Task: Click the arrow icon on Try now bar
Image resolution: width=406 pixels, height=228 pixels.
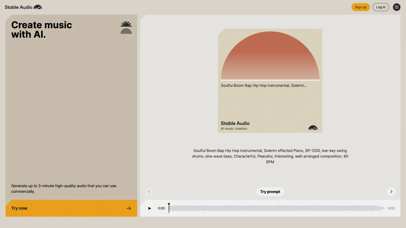Action: tap(129, 208)
